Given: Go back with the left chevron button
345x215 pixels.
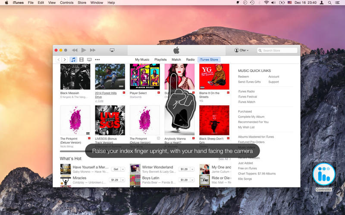Looking at the screenshot, I should pos(59,59).
